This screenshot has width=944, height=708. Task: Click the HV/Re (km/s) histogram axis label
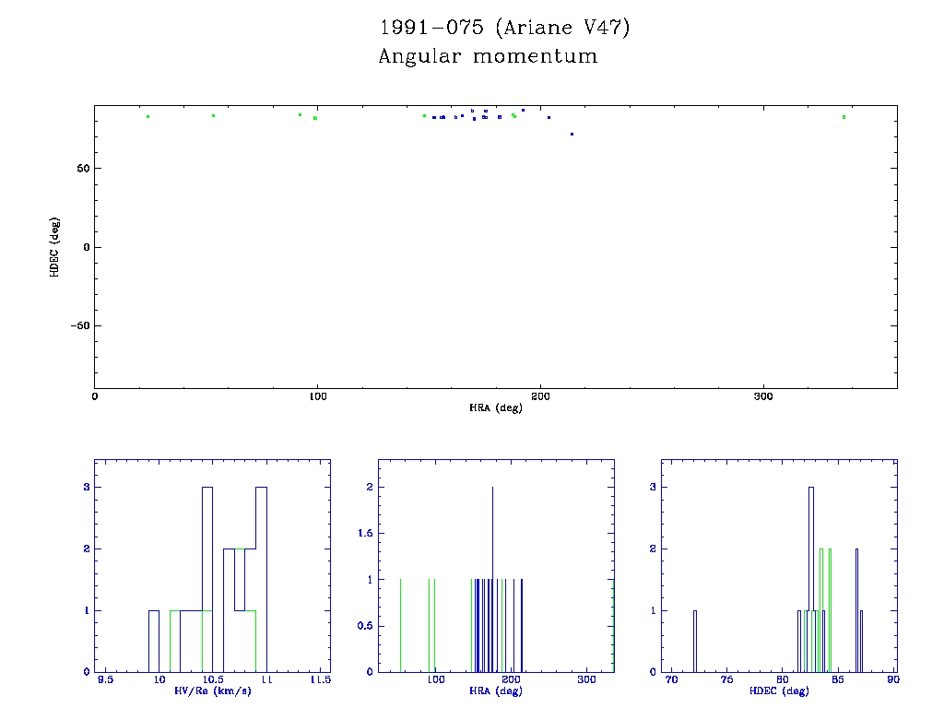(x=212, y=690)
